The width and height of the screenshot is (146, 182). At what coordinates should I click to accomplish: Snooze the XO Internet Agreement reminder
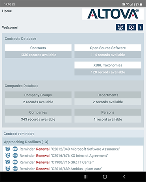[8, 155]
